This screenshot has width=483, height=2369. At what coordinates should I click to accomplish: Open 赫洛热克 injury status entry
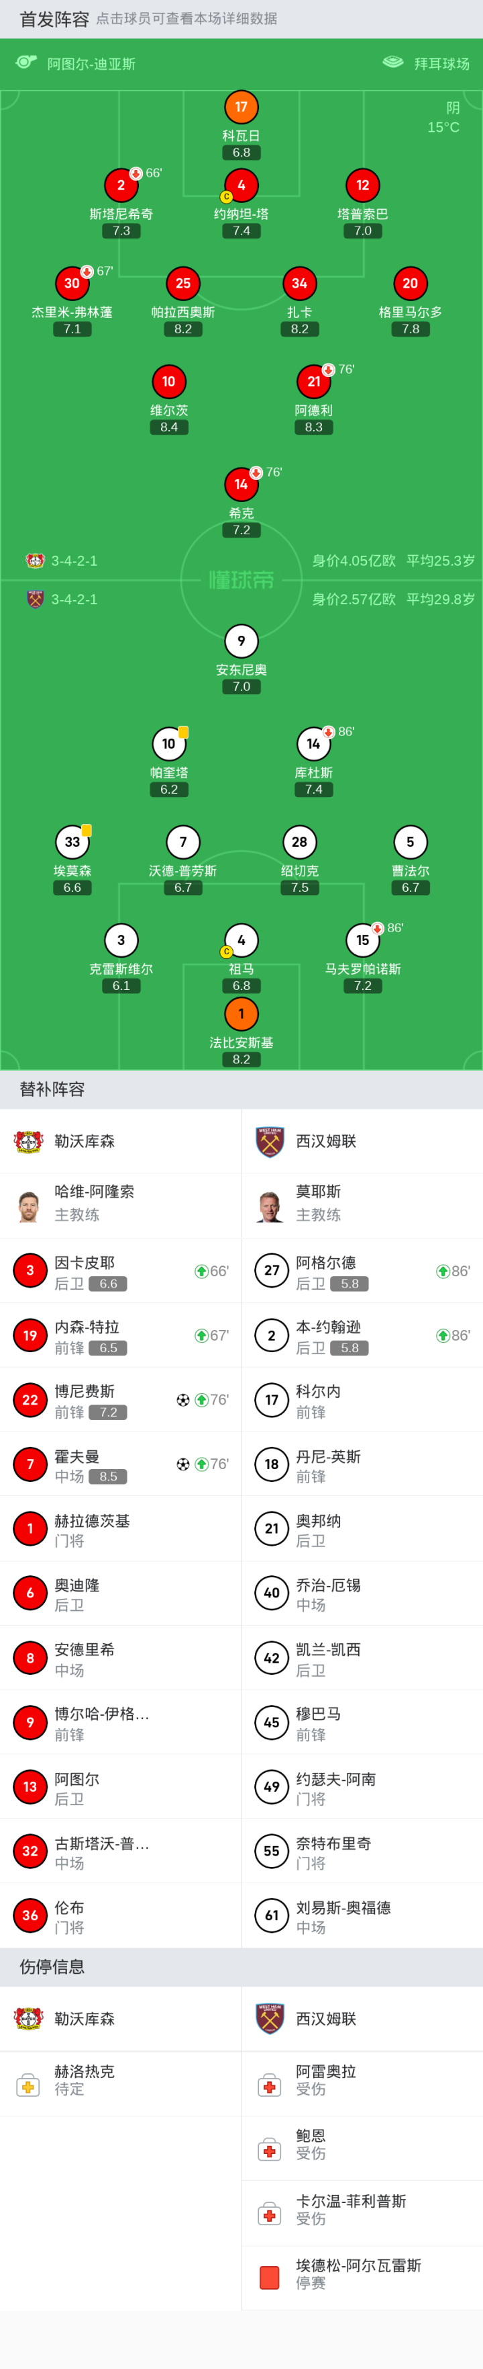point(85,2079)
